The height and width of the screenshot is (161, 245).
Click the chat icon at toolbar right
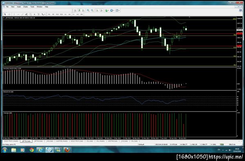241,11
